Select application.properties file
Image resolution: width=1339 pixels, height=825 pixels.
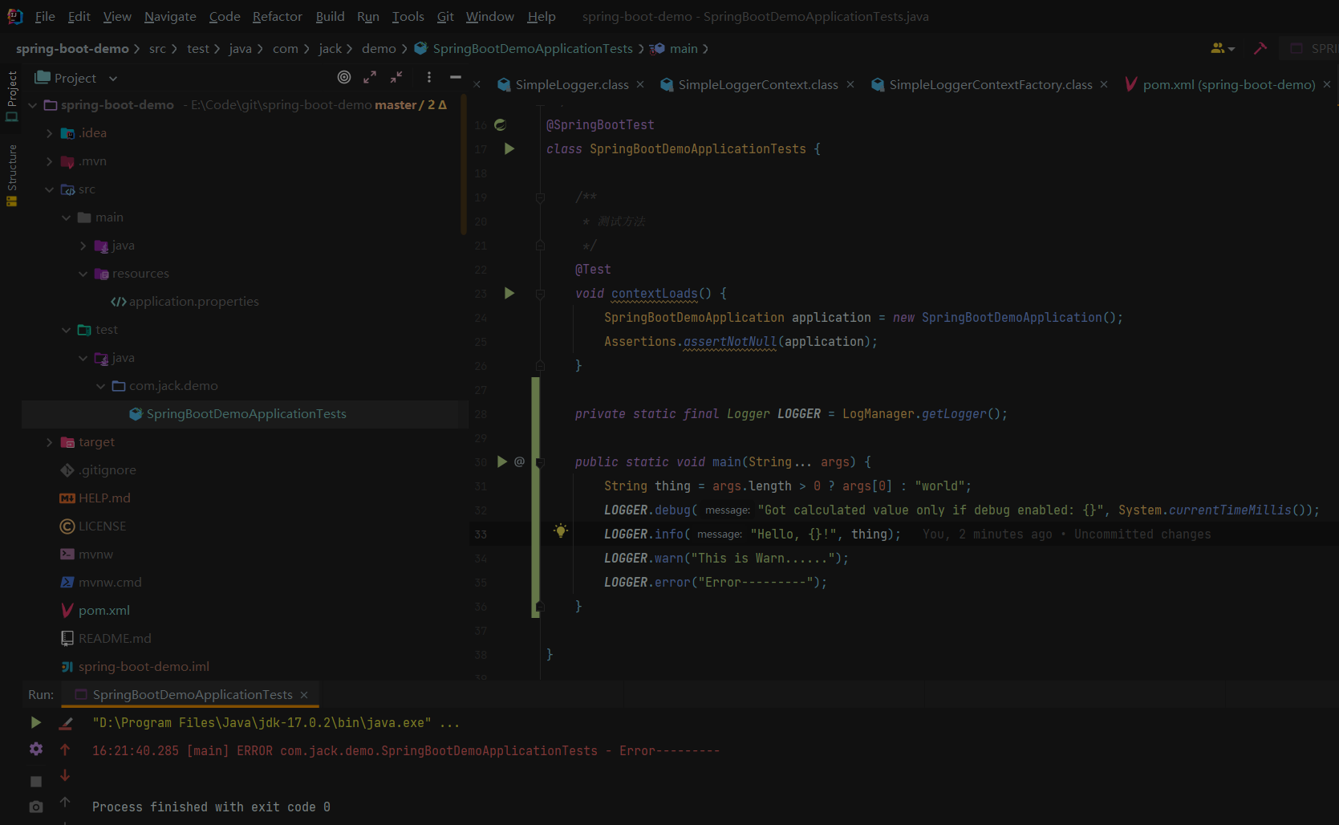(x=193, y=302)
